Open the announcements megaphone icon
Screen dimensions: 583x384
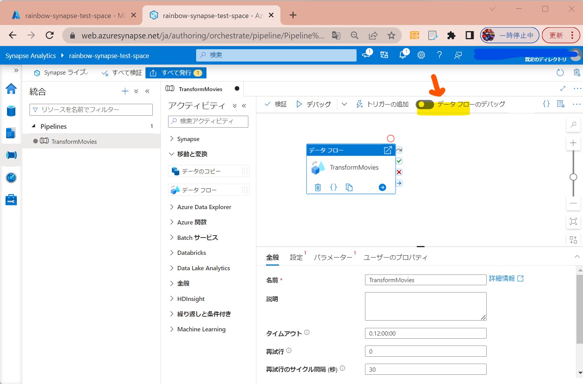(x=367, y=54)
